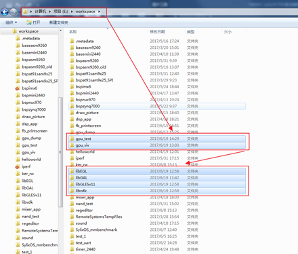The height and width of the screenshot is (254, 298).
Task: Select RemoteSystemsTempFiles folder name in file list
Action: (99, 217)
